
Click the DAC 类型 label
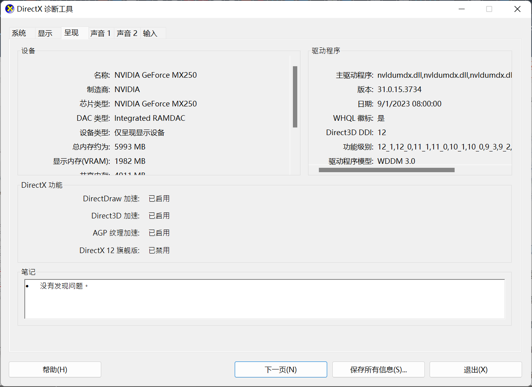[93, 118]
